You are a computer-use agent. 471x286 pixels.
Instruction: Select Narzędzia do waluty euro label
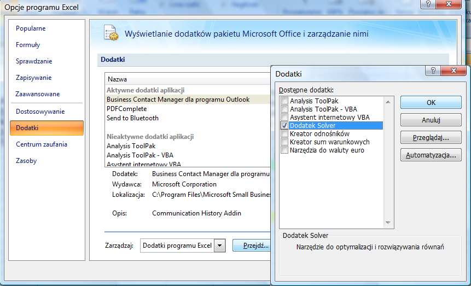tap(327, 150)
